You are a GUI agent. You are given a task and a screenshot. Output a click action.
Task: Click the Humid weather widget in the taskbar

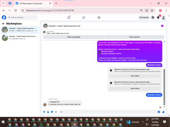point(133,122)
